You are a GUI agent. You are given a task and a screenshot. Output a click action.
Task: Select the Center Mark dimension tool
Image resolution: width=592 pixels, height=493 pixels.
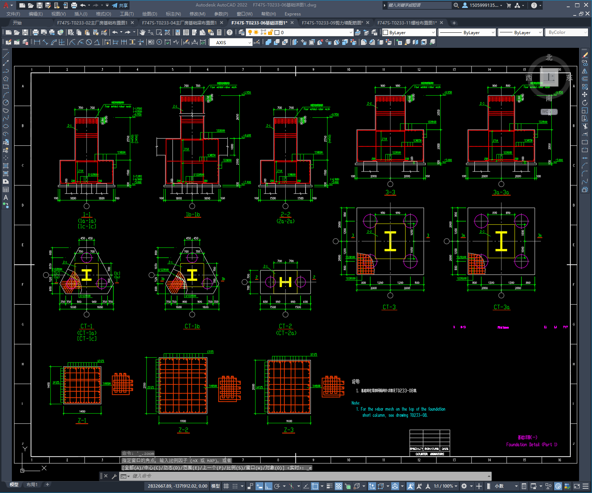[x=159, y=42]
